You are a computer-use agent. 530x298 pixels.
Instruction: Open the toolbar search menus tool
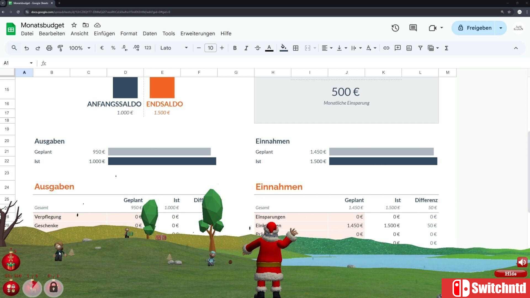14,48
